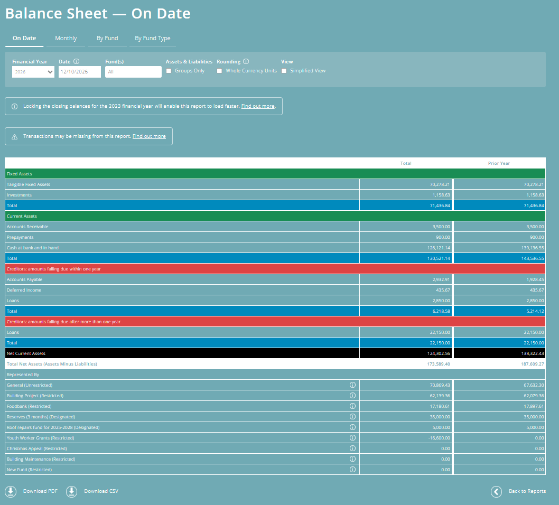Click the -16,600.00 Youth Worker Grants value
Viewport: 559px width, 505px height.
tap(439, 437)
